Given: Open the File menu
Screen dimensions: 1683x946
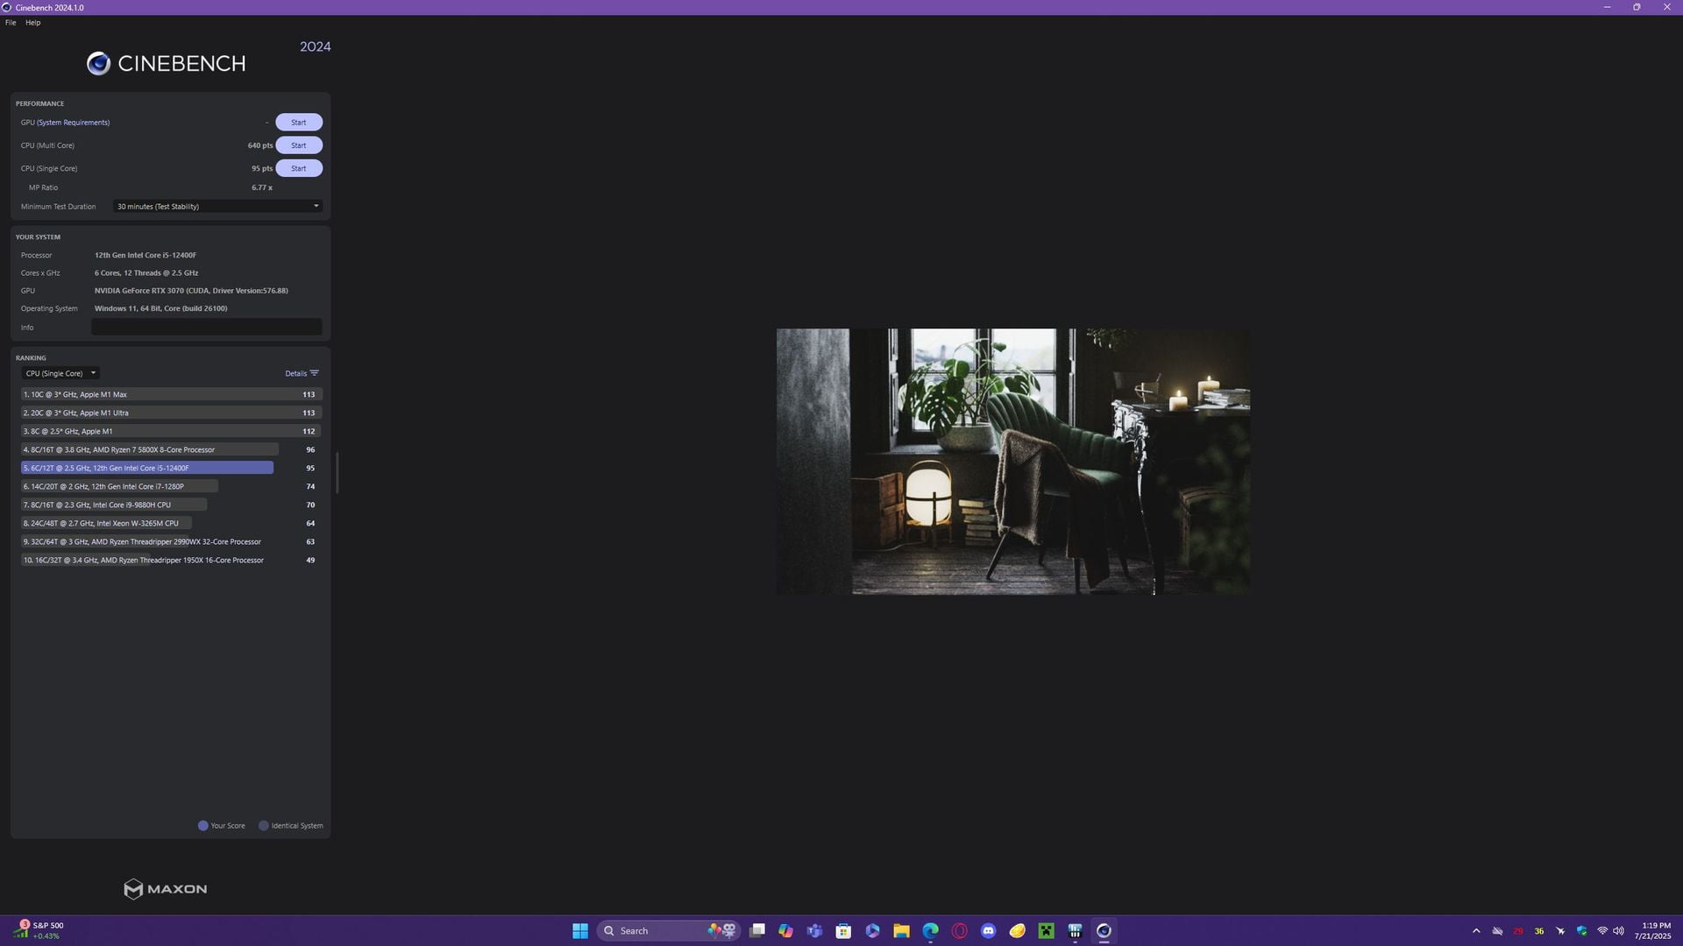Looking at the screenshot, I should tap(11, 23).
